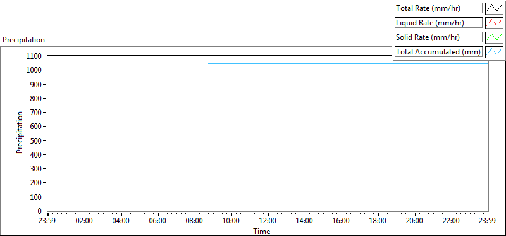Click the 1100 maximum value on Y axis
This screenshot has width=506, height=236.
(x=34, y=56)
